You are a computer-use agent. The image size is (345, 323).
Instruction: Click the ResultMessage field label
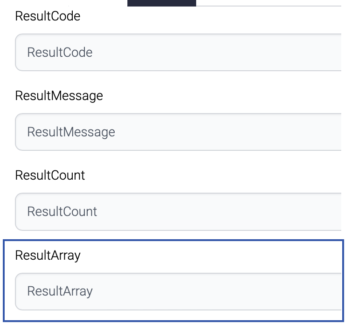[x=59, y=96]
